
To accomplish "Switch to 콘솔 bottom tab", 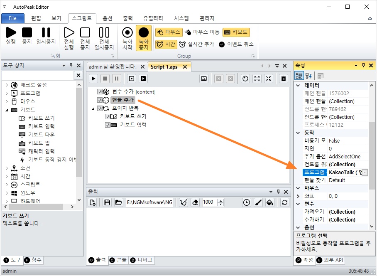I will pyautogui.click(x=118, y=260).
